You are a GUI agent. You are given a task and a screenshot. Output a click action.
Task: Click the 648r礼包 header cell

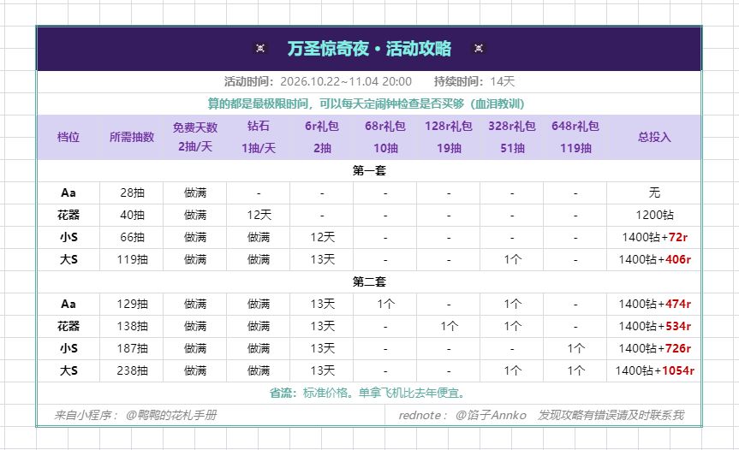575,137
